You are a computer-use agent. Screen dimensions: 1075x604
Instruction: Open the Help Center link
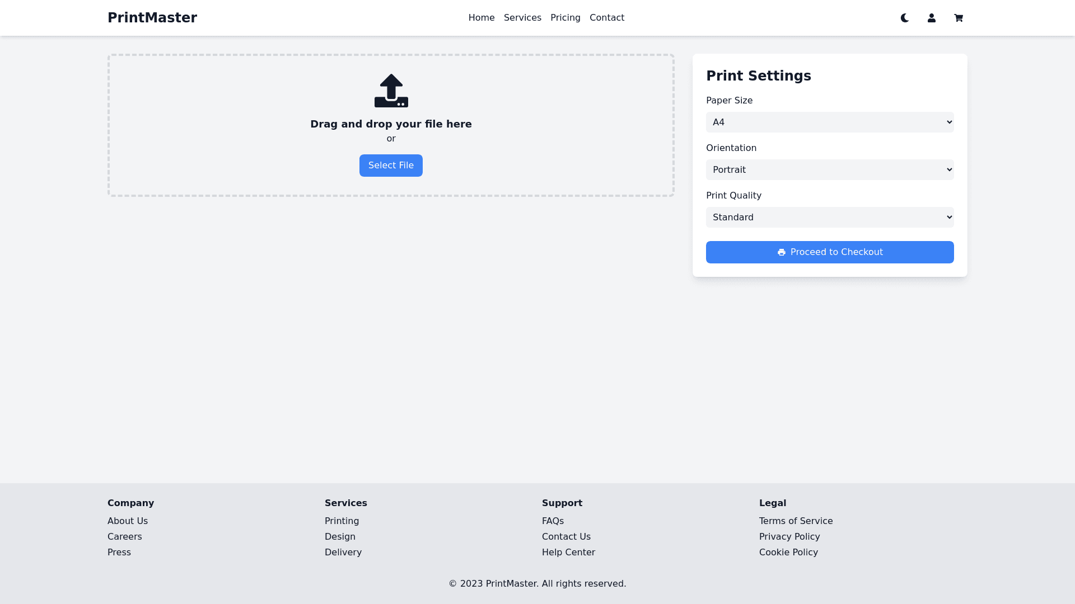click(568, 553)
